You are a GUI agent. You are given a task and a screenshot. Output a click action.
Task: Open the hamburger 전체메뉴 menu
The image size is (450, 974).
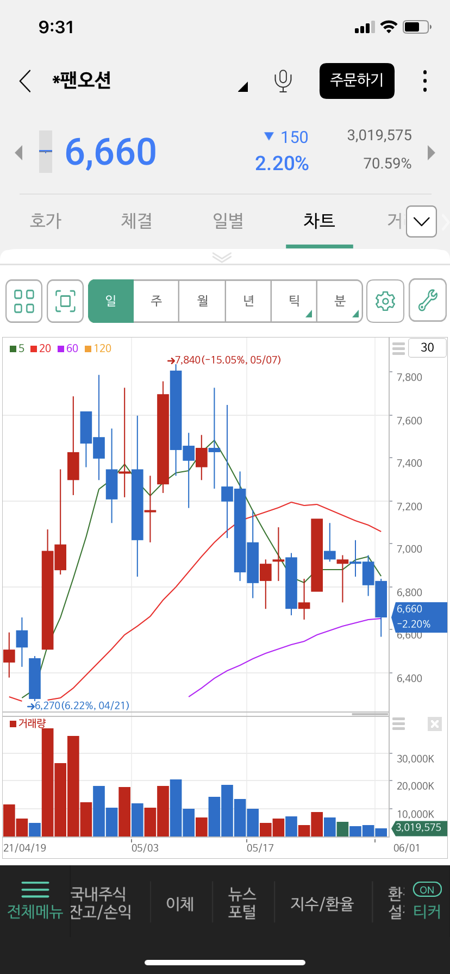(35, 902)
